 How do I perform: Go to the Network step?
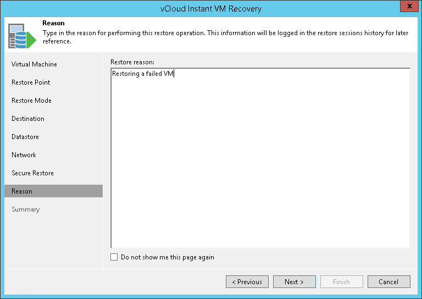click(24, 155)
